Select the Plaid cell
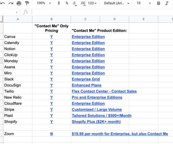The height and width of the screenshot is (144, 173). pyautogui.click(x=18, y=115)
